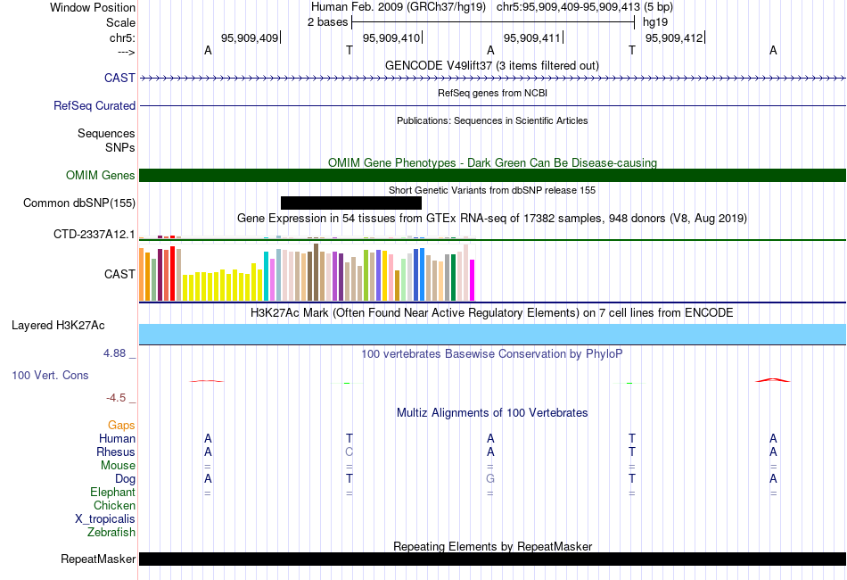Click the 'Window Position' track label

pos(93,7)
